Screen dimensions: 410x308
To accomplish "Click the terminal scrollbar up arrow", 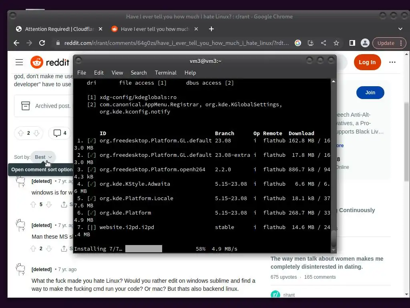I will 334,82.
